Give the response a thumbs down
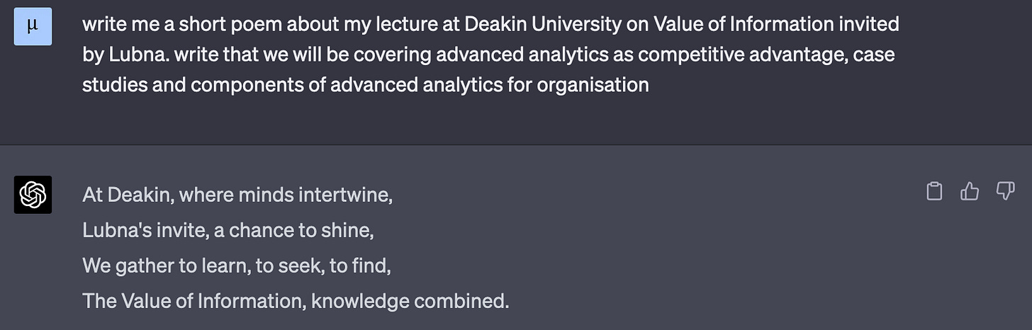 (1005, 191)
